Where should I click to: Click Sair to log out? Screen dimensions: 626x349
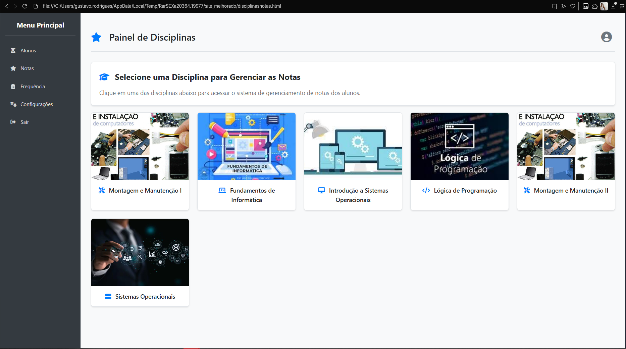[x=24, y=122]
